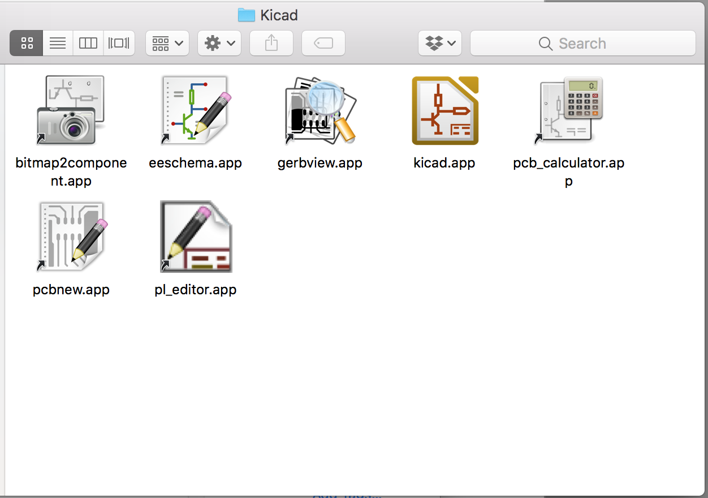Click the pcbnew.app file name label
708x498 pixels.
click(x=71, y=290)
